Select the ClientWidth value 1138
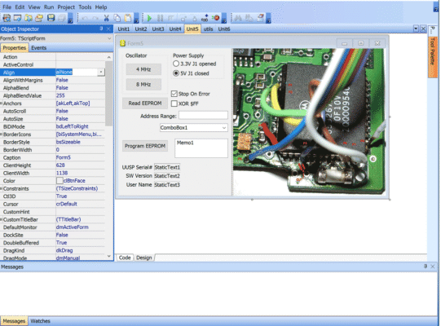Screen dimensions: 441x326 pos(62,173)
